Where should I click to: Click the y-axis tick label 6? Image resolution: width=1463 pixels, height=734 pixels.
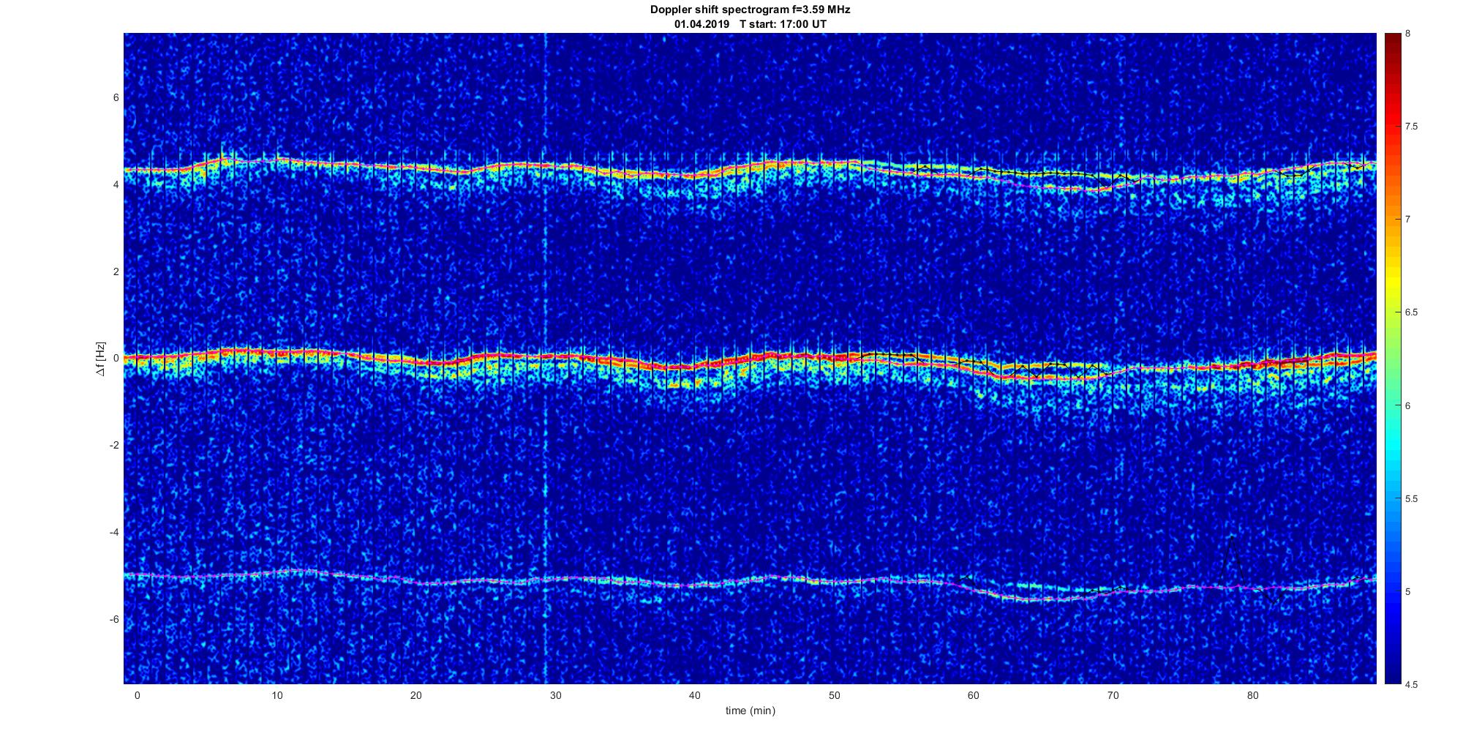116,98
